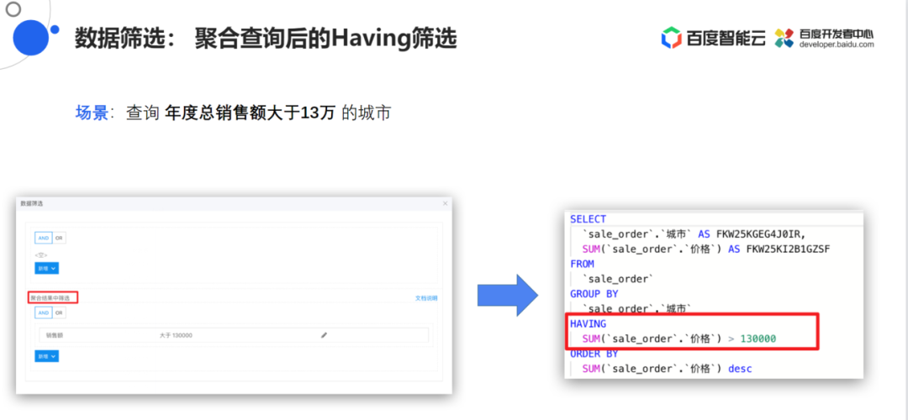Open the 新增 dropdown below the <空> placeholder
908x420 pixels.
pyautogui.click(x=47, y=269)
